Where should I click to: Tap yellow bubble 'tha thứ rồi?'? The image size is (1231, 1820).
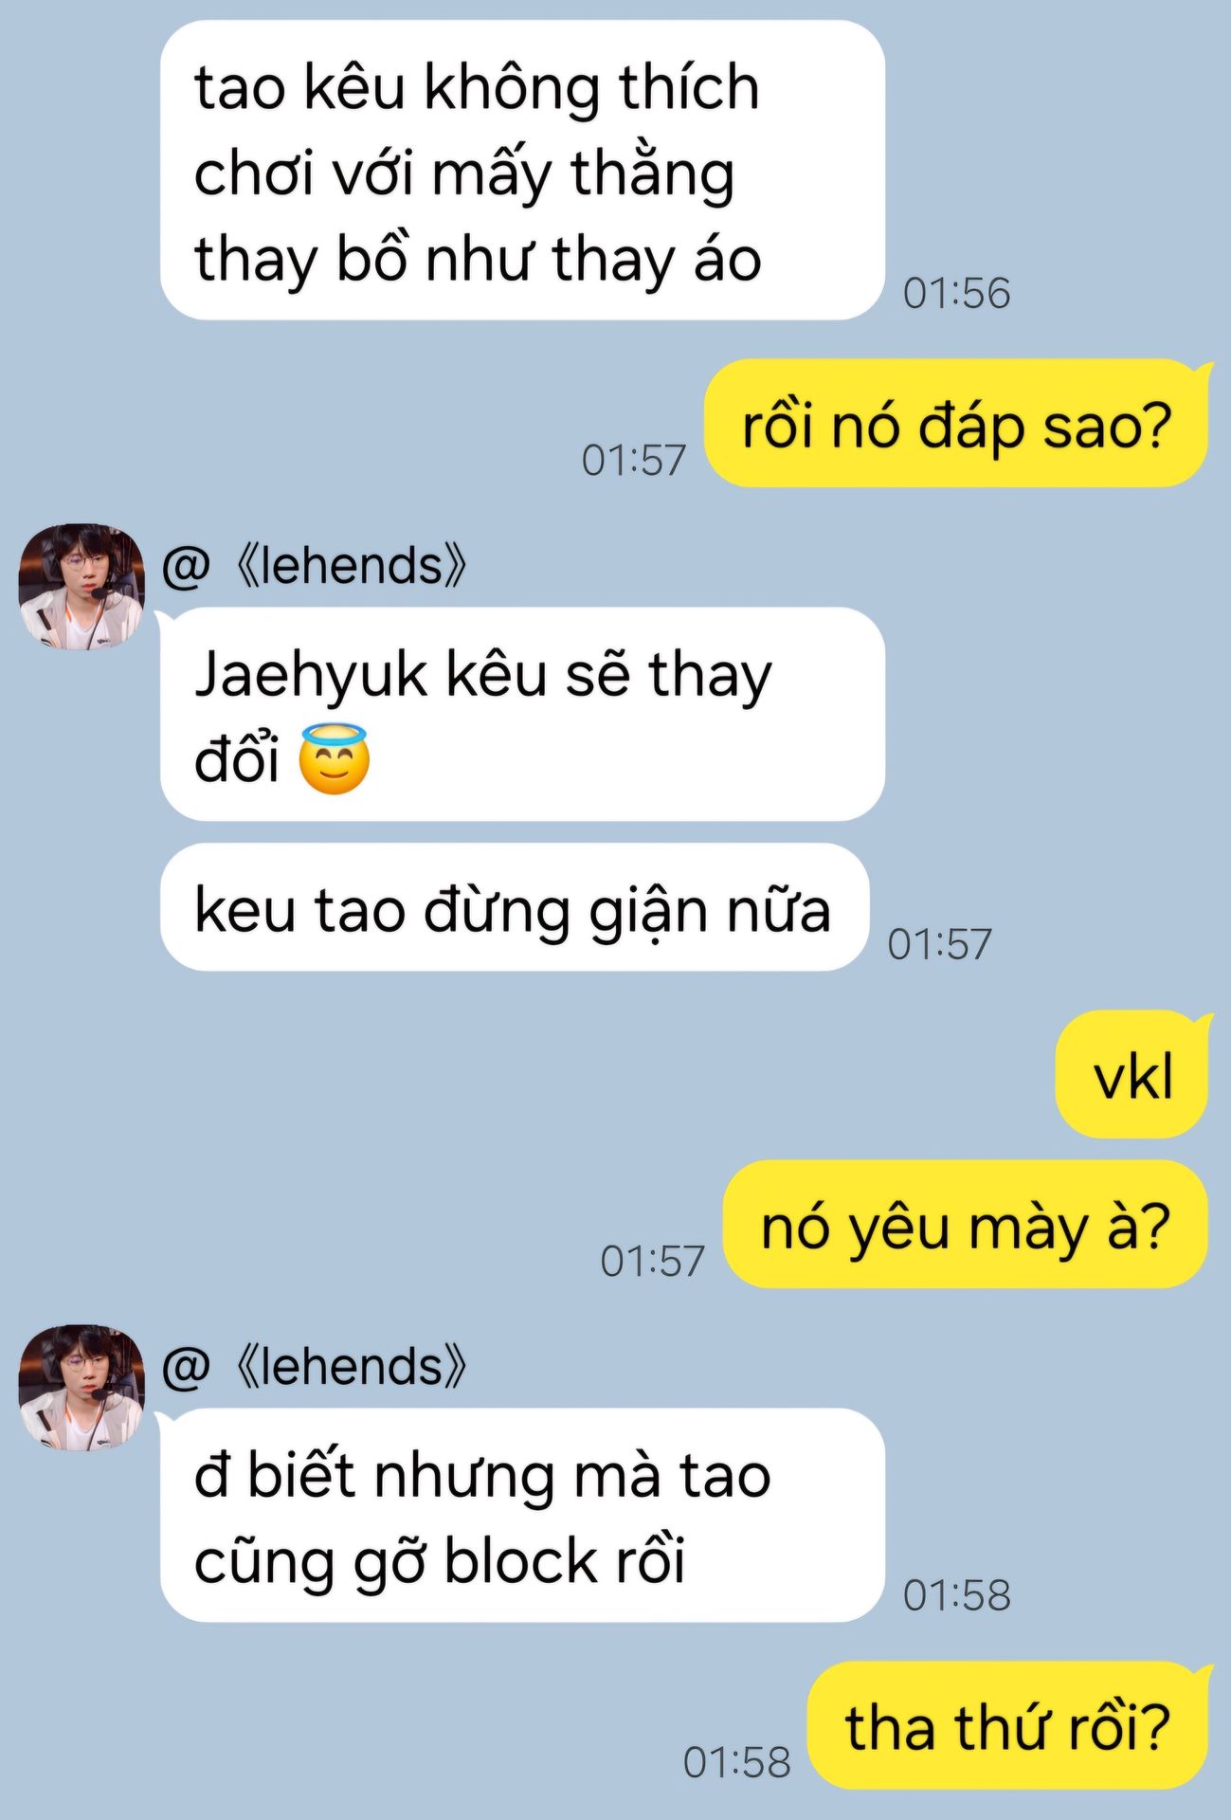coord(1008,1725)
